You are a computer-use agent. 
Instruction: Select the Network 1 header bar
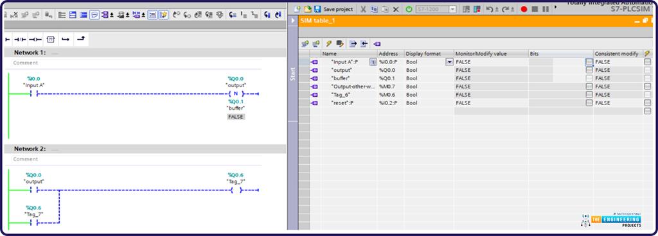pos(145,53)
